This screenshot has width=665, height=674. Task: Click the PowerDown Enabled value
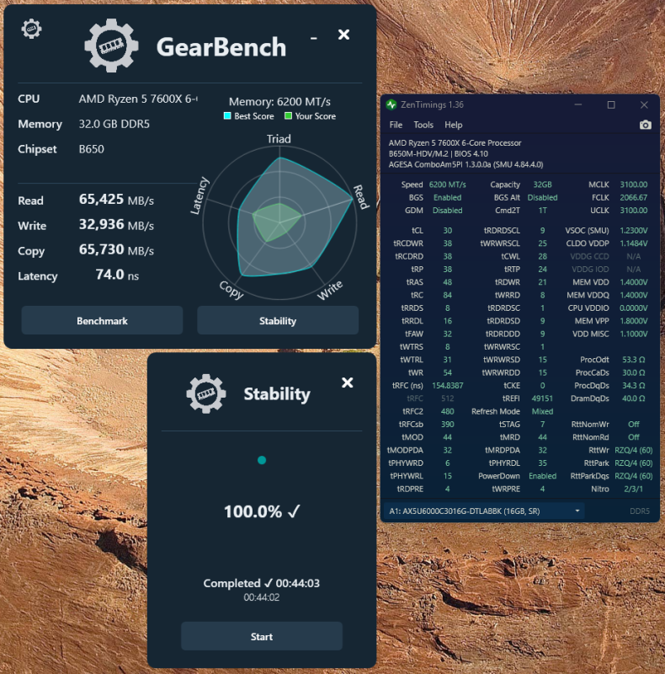coord(542,476)
